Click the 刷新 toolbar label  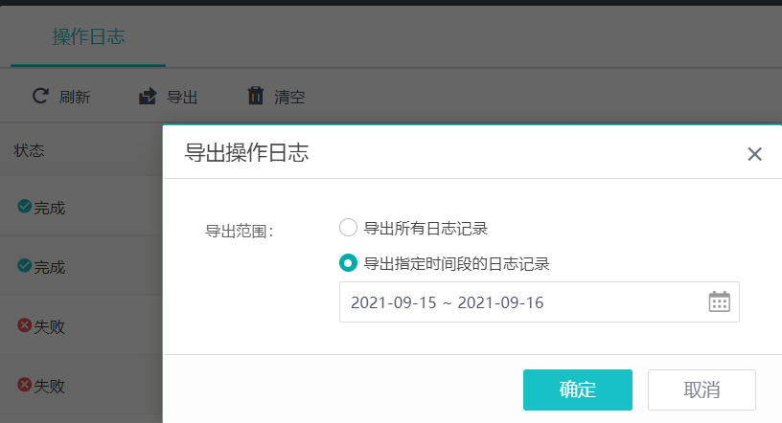tap(75, 97)
